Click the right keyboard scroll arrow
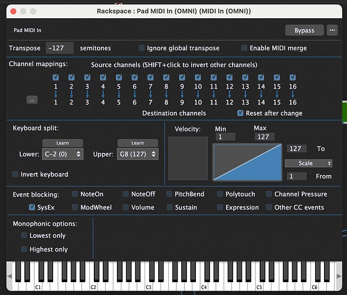This screenshot has width=347, height=295. pyautogui.click(x=339, y=276)
